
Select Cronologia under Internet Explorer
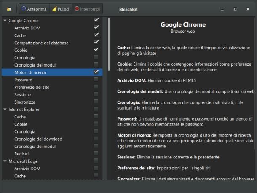(x=52, y=131)
